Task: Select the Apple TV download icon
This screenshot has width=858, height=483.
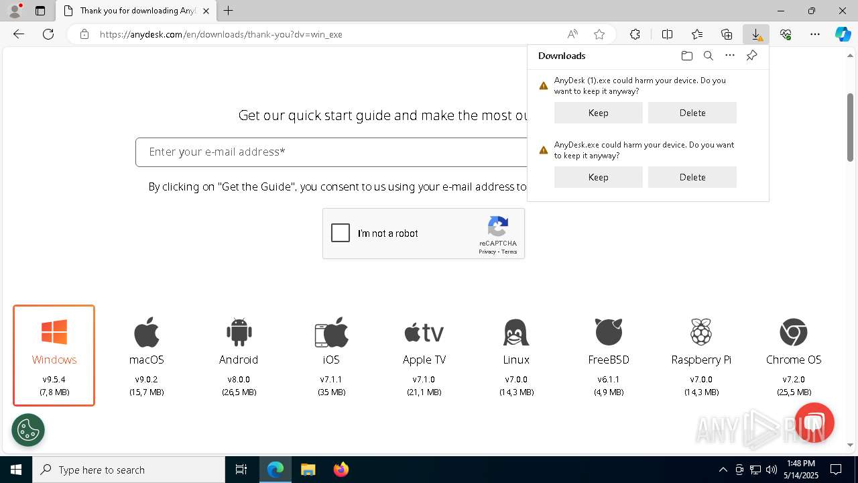Action: pos(424,332)
